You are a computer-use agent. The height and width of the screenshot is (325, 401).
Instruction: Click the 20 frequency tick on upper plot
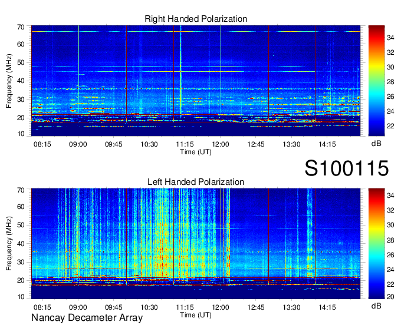coord(21,118)
